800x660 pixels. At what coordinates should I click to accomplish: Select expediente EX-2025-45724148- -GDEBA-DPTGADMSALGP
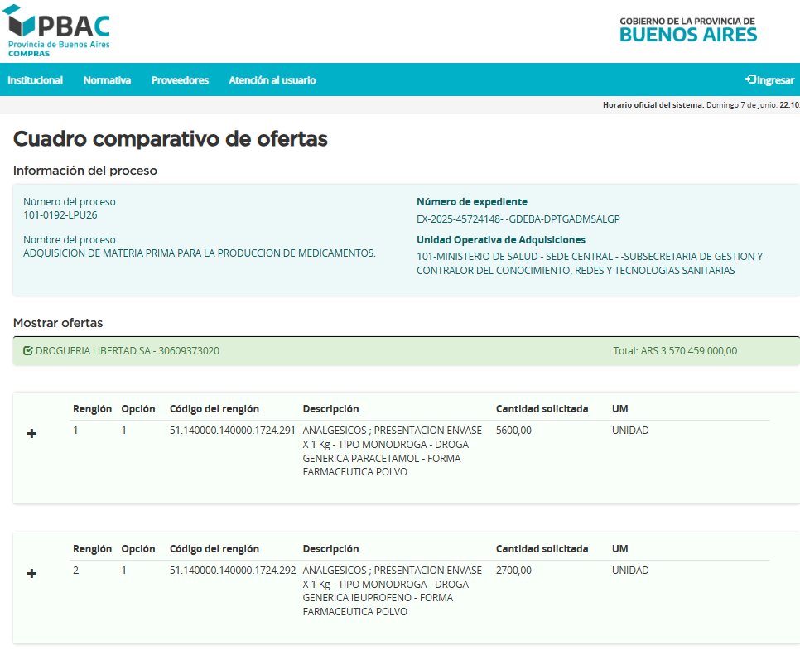click(x=518, y=219)
